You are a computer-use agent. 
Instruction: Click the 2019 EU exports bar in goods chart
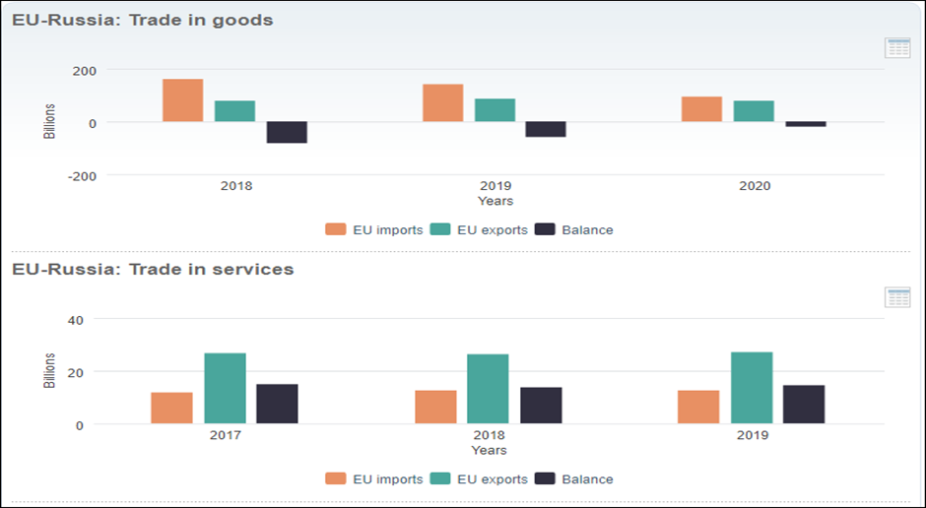point(495,110)
